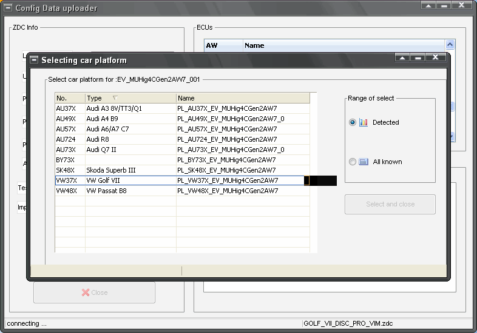
Task: Click the Select and close button
Action: (390, 204)
